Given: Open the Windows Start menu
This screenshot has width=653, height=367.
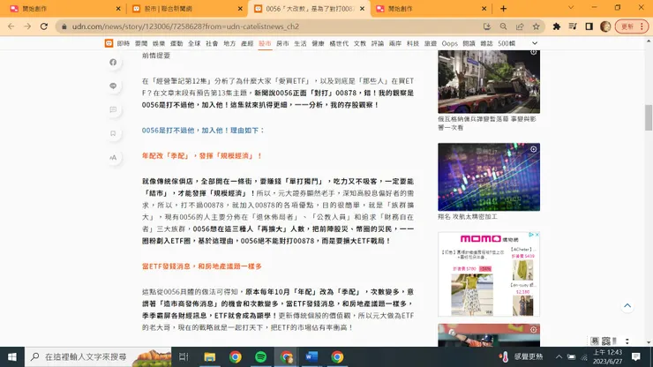Looking at the screenshot, I should click(12, 357).
